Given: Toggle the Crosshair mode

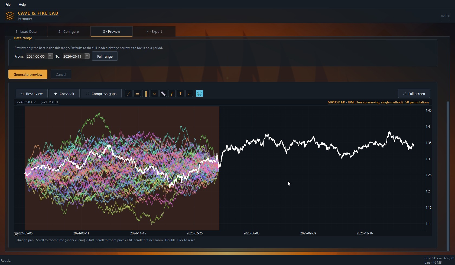Looking at the screenshot, I should tap(64, 94).
